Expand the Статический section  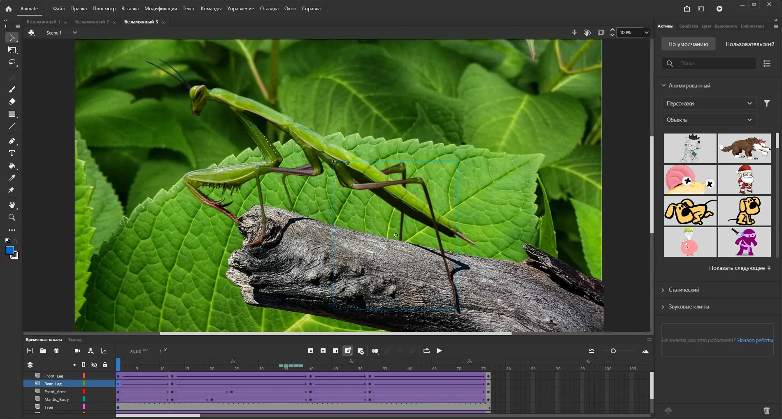(684, 290)
